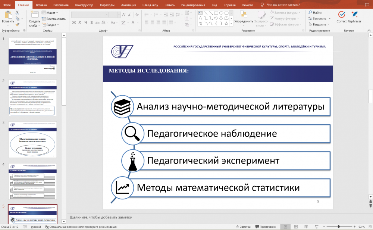Select the Format Painter brush icon

point(17,25)
